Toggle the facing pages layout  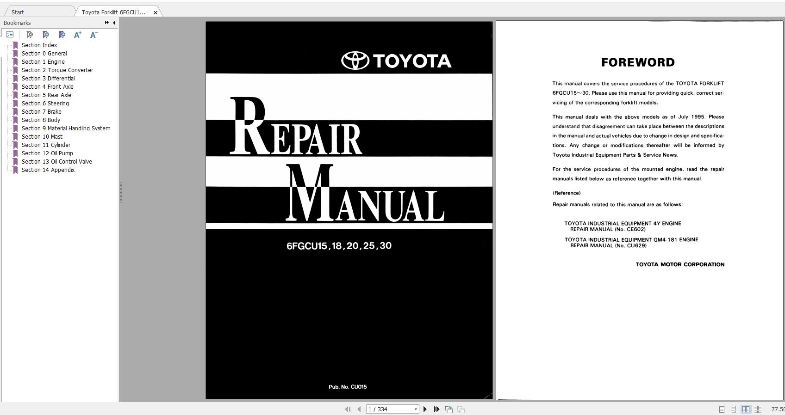click(746, 409)
